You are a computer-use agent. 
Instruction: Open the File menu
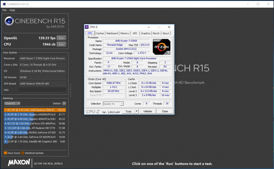[x=4, y=10]
